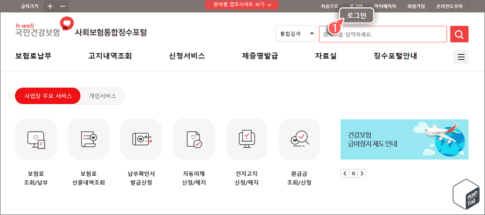This screenshot has width=485, height=215.
Task: Open 온라인도우미 link
Action: point(449,6)
